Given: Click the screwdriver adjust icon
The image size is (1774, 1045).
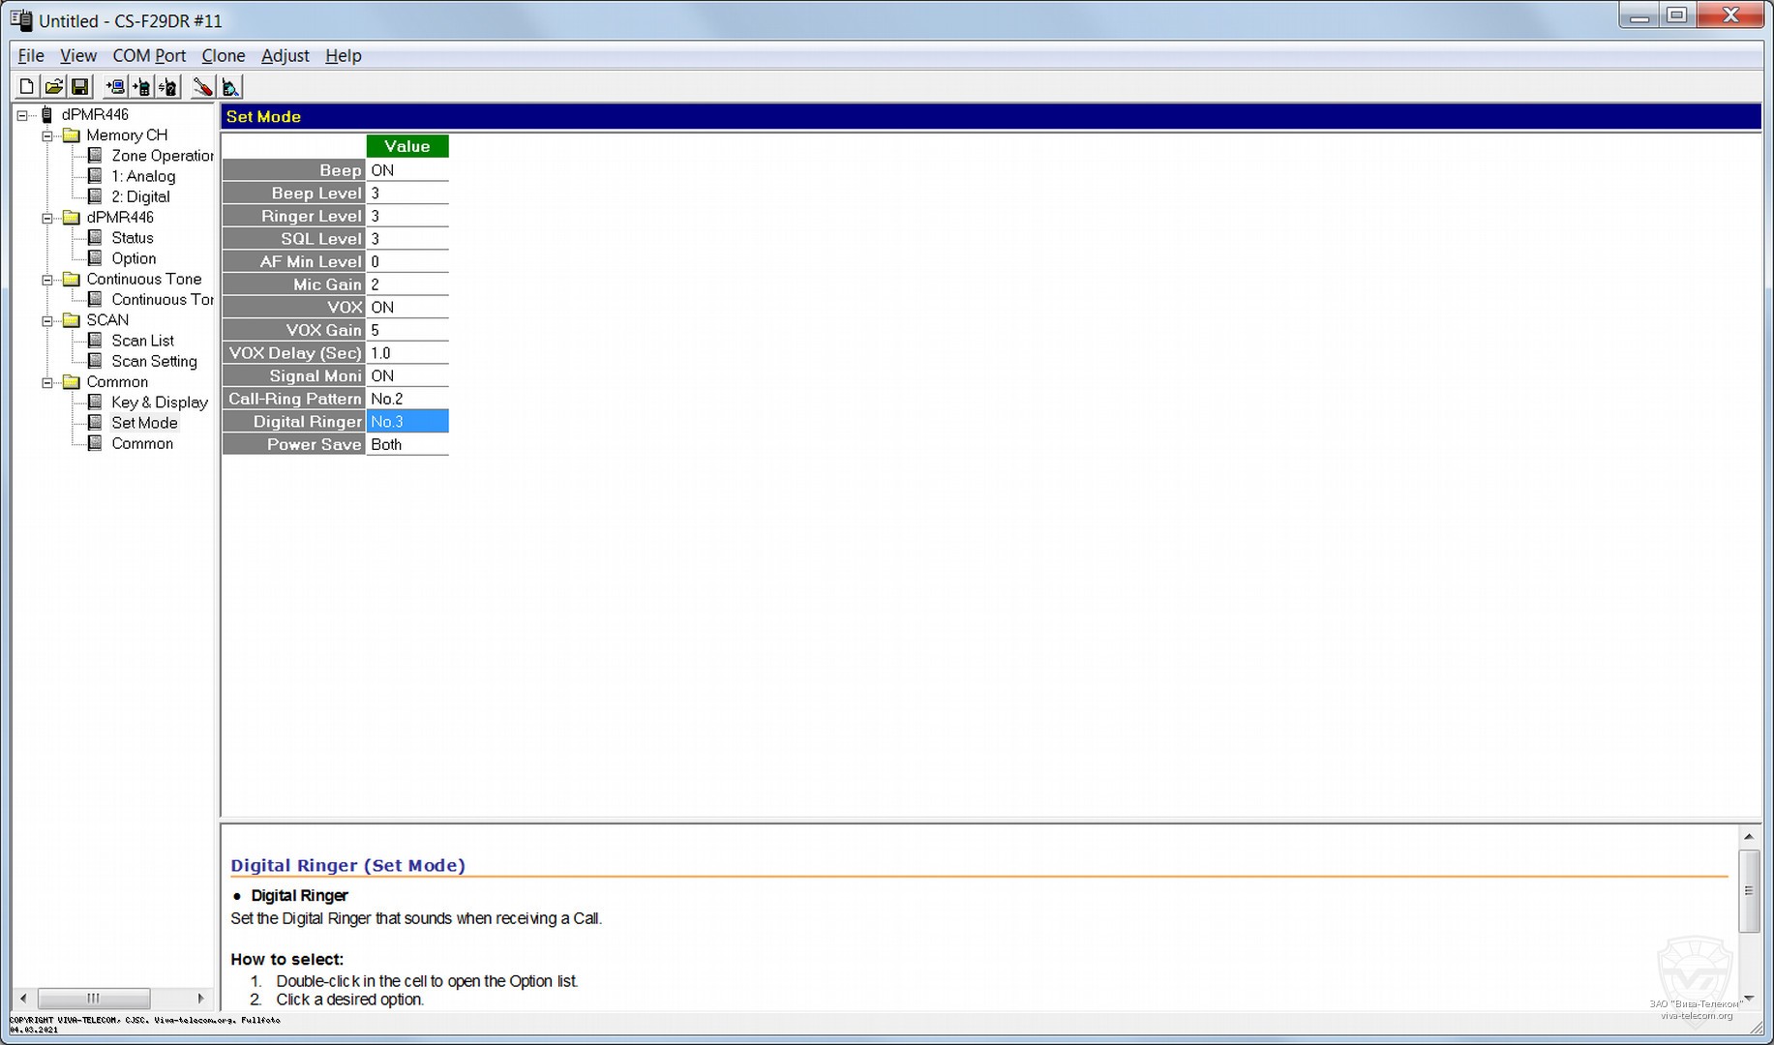Looking at the screenshot, I should coord(202,87).
